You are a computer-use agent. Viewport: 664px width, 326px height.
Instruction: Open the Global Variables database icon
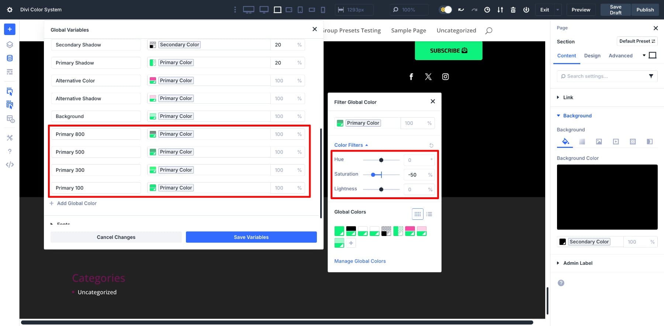[10, 58]
